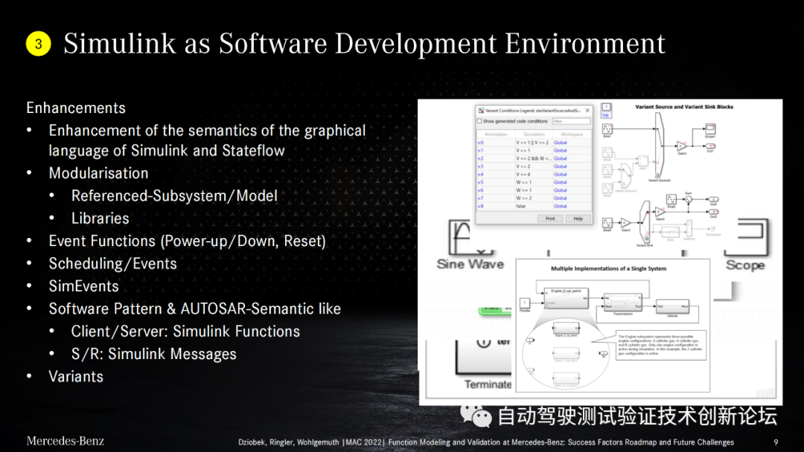Click the 'Libraries' sub-bullet

tap(100, 218)
